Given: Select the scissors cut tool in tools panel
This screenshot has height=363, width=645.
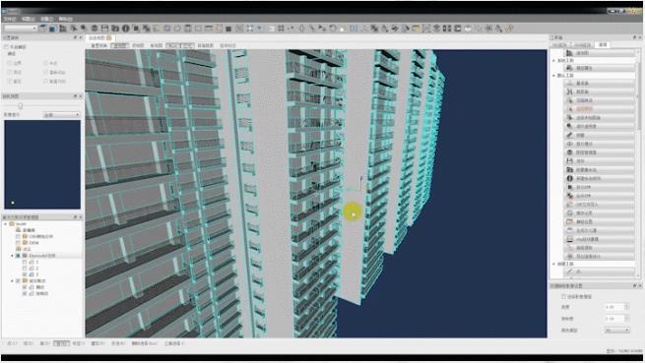Looking at the screenshot, I should pos(600,91).
